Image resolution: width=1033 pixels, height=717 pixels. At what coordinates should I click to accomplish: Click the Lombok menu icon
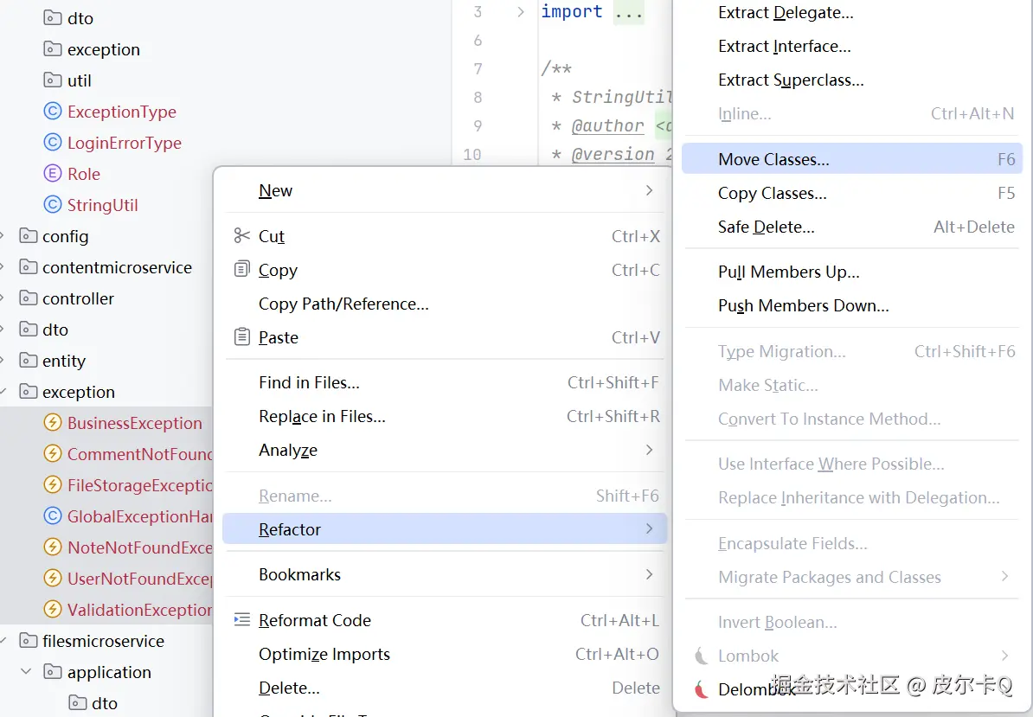(x=703, y=656)
